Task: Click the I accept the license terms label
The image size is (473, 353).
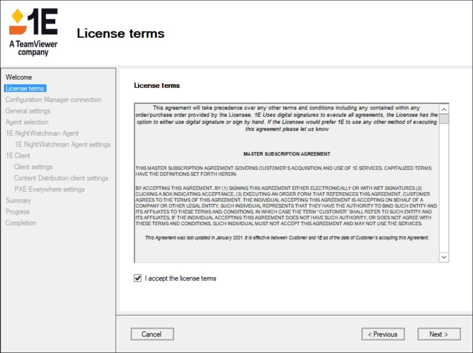Action: coord(181,278)
